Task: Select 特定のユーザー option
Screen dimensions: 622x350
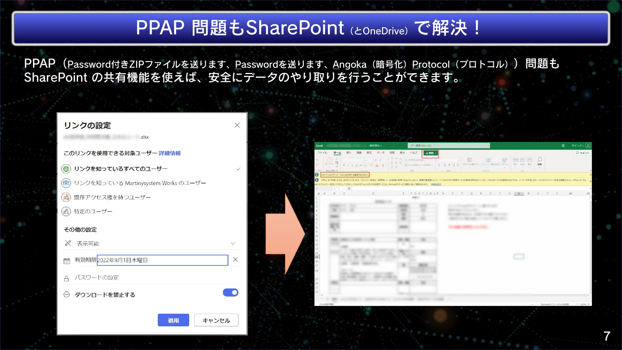Action: [151, 212]
